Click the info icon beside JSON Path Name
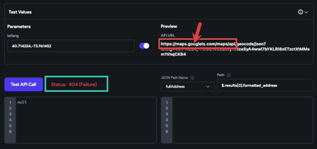 [x=192, y=78]
